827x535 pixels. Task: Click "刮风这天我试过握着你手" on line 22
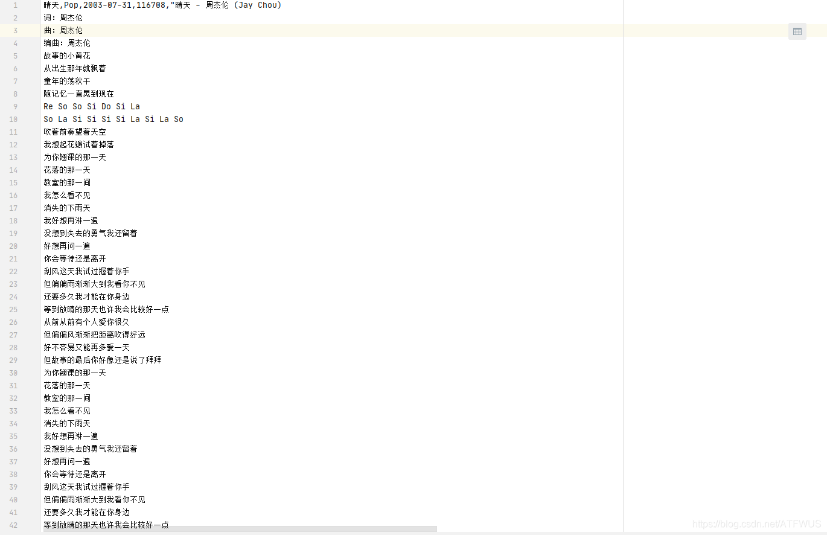point(86,271)
